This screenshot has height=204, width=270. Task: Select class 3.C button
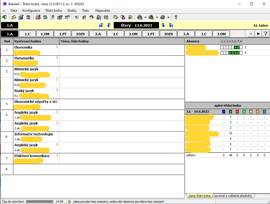tap(204, 34)
